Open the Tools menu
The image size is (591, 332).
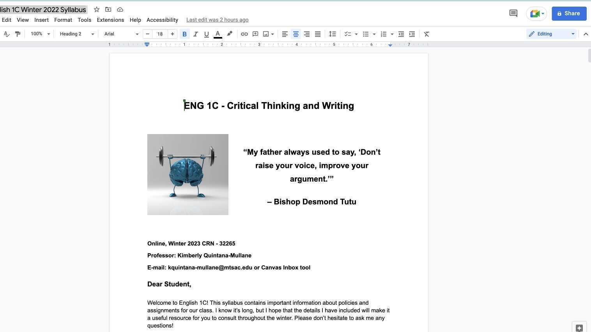pyautogui.click(x=84, y=20)
